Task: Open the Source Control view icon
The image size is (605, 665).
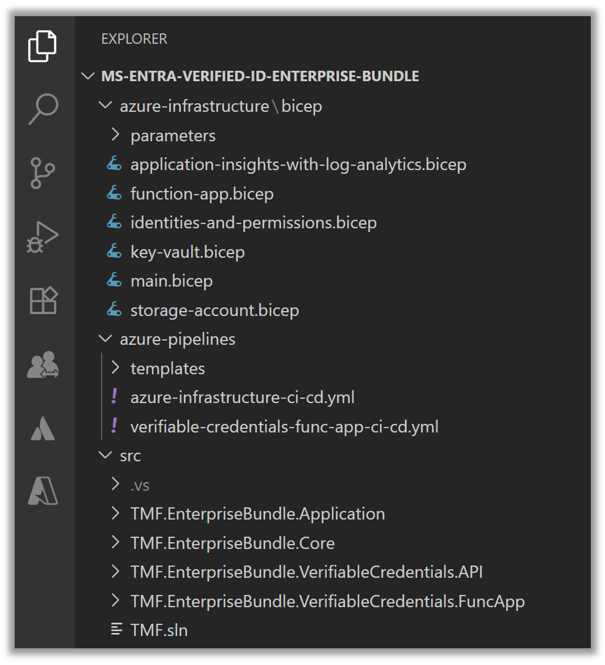Action: click(x=43, y=173)
